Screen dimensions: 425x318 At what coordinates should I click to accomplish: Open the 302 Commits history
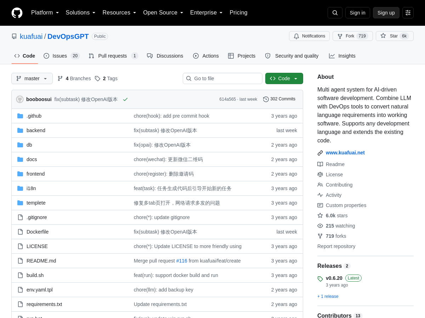point(279,99)
